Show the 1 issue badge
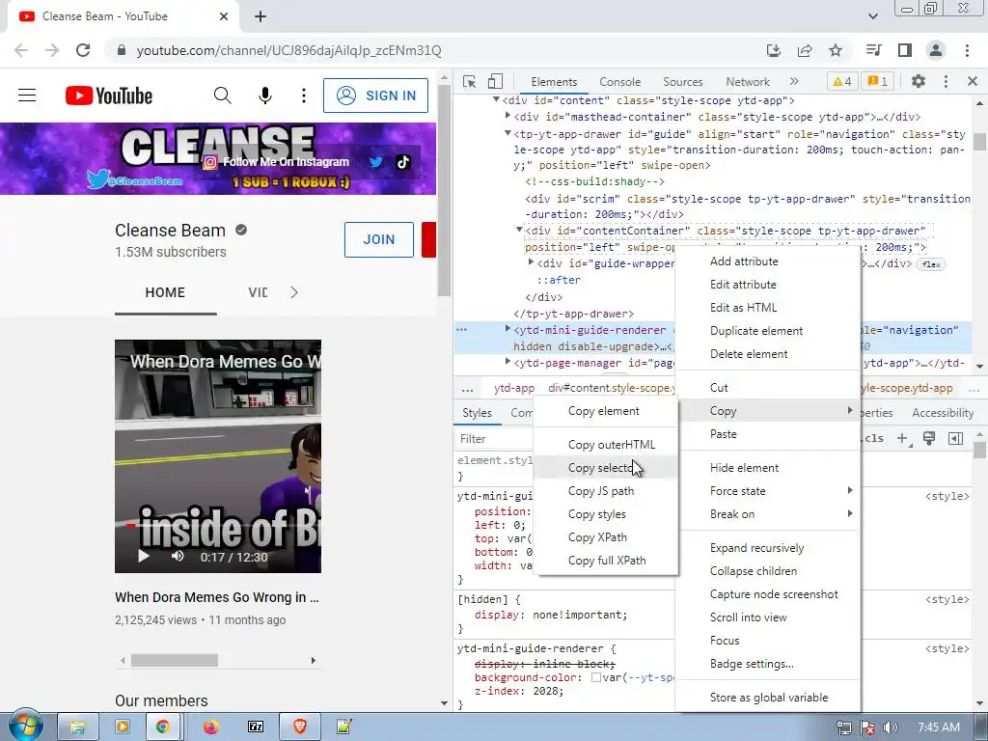Screen dimensions: 988x741 pos(878,81)
